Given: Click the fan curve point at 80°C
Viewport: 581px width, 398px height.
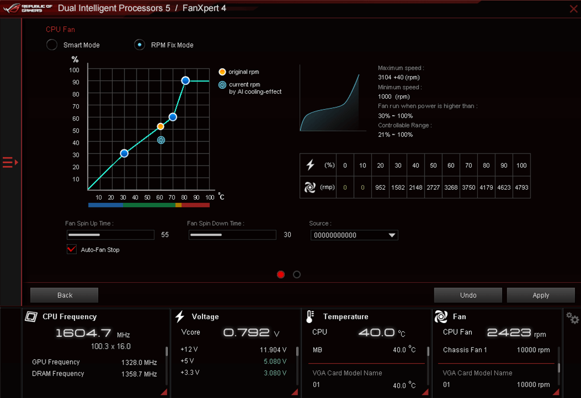Looking at the screenshot, I should 185,81.
